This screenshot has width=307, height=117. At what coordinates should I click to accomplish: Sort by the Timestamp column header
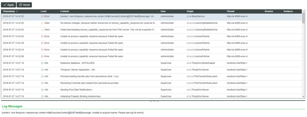[10, 11]
